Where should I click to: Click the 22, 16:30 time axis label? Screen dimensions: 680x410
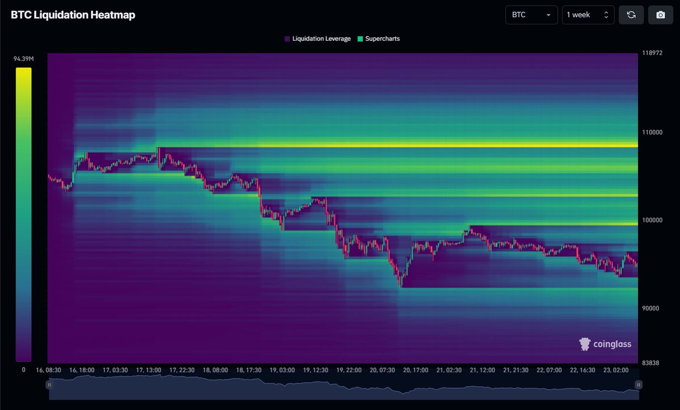583,370
